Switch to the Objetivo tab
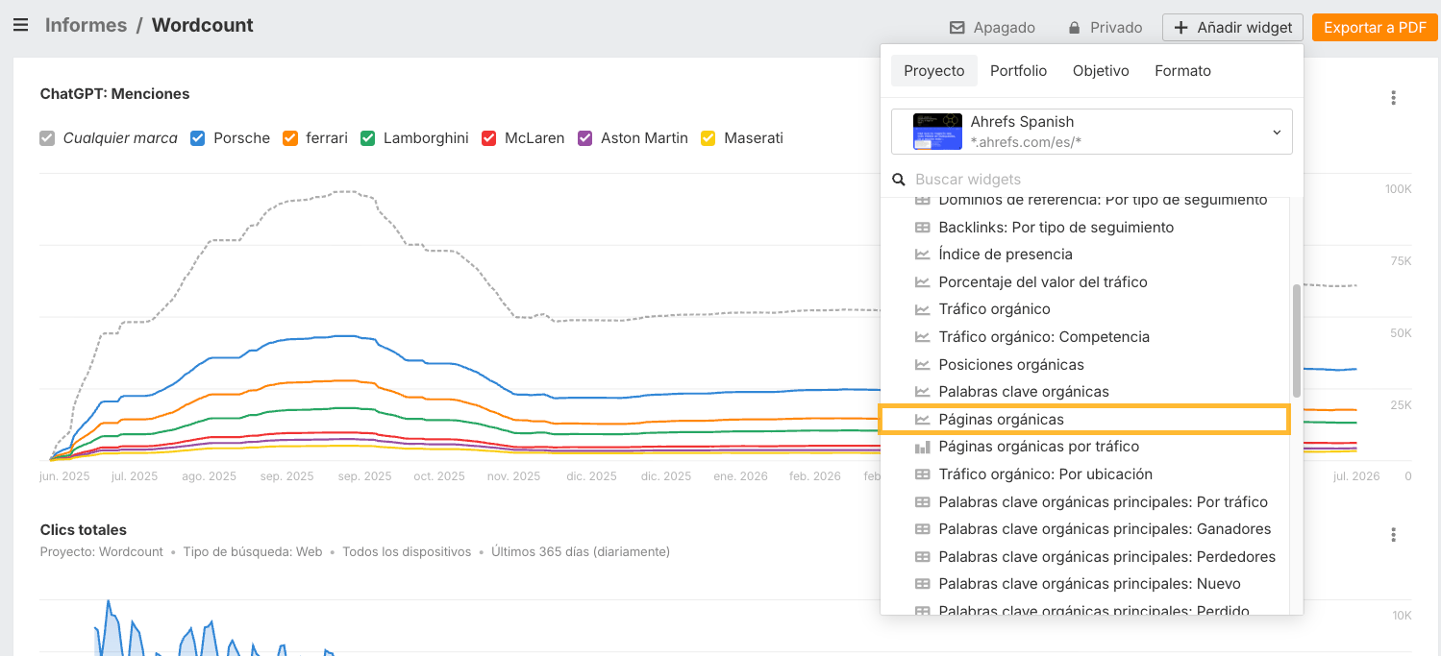Viewport: 1441px width, 656px height. click(1101, 71)
